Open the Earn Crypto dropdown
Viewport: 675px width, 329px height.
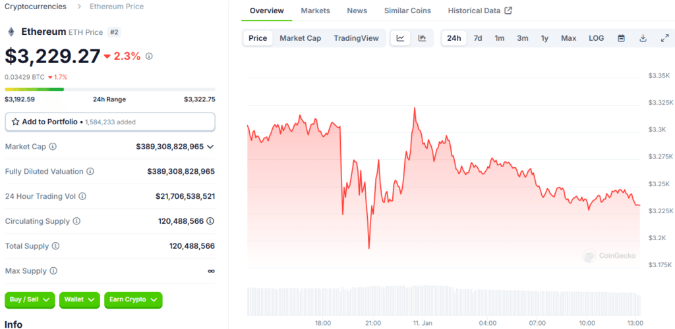pyautogui.click(x=133, y=300)
